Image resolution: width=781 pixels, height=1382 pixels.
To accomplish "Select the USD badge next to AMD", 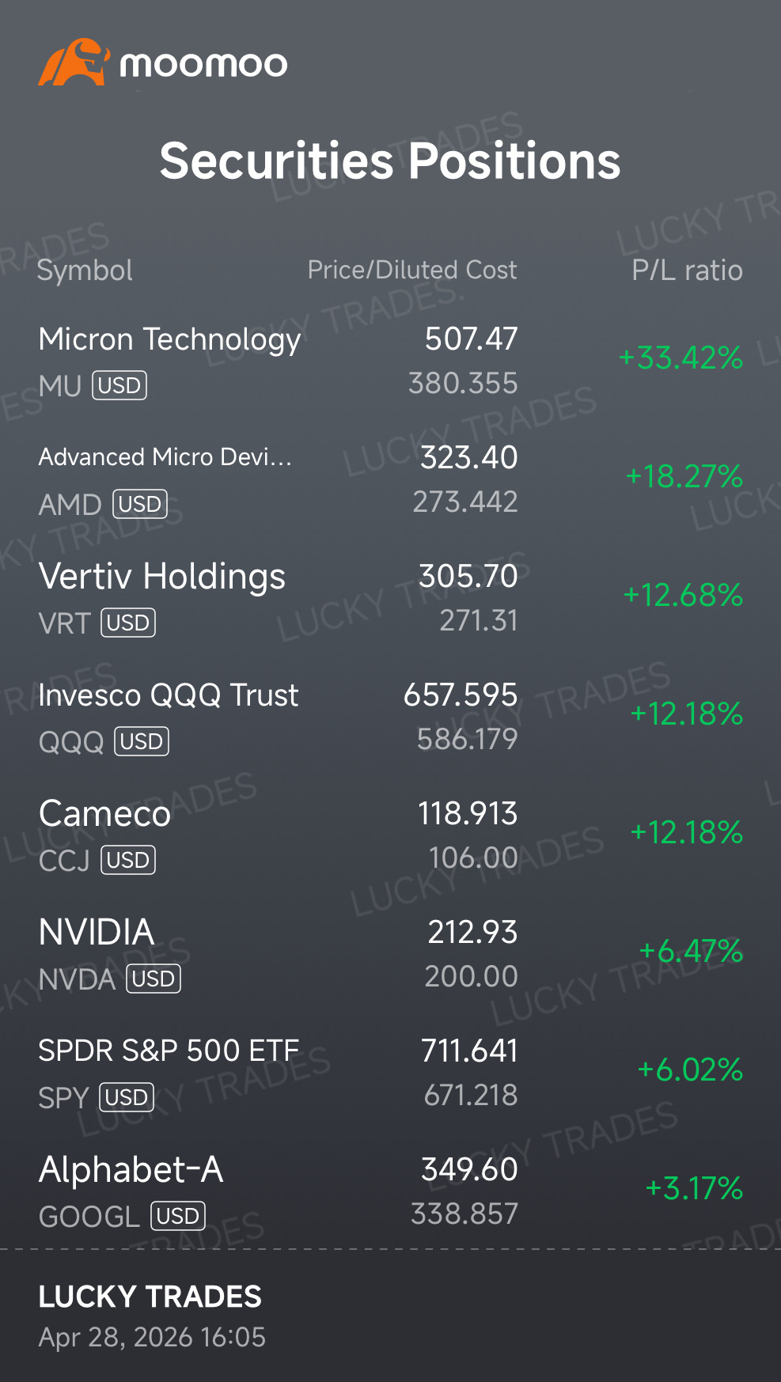I will tap(140, 504).
